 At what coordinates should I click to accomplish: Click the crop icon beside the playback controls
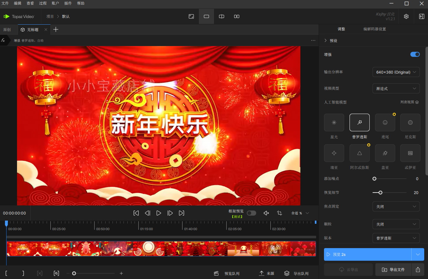279,213
